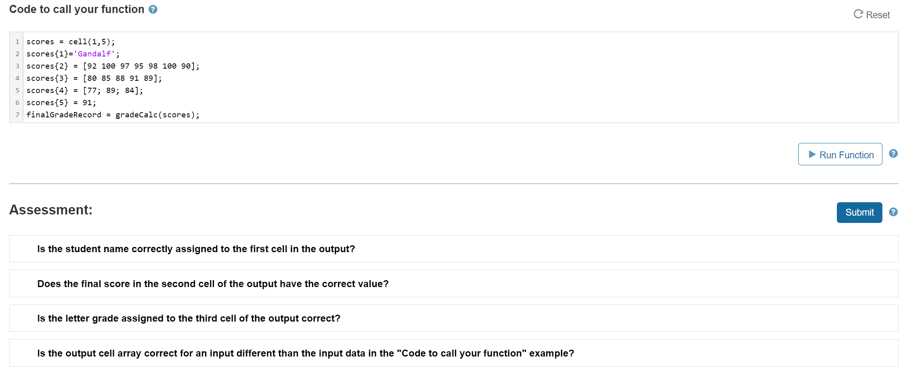Expand the letter grade third cell test
The width and height of the screenshot is (906, 374).
[x=454, y=318]
